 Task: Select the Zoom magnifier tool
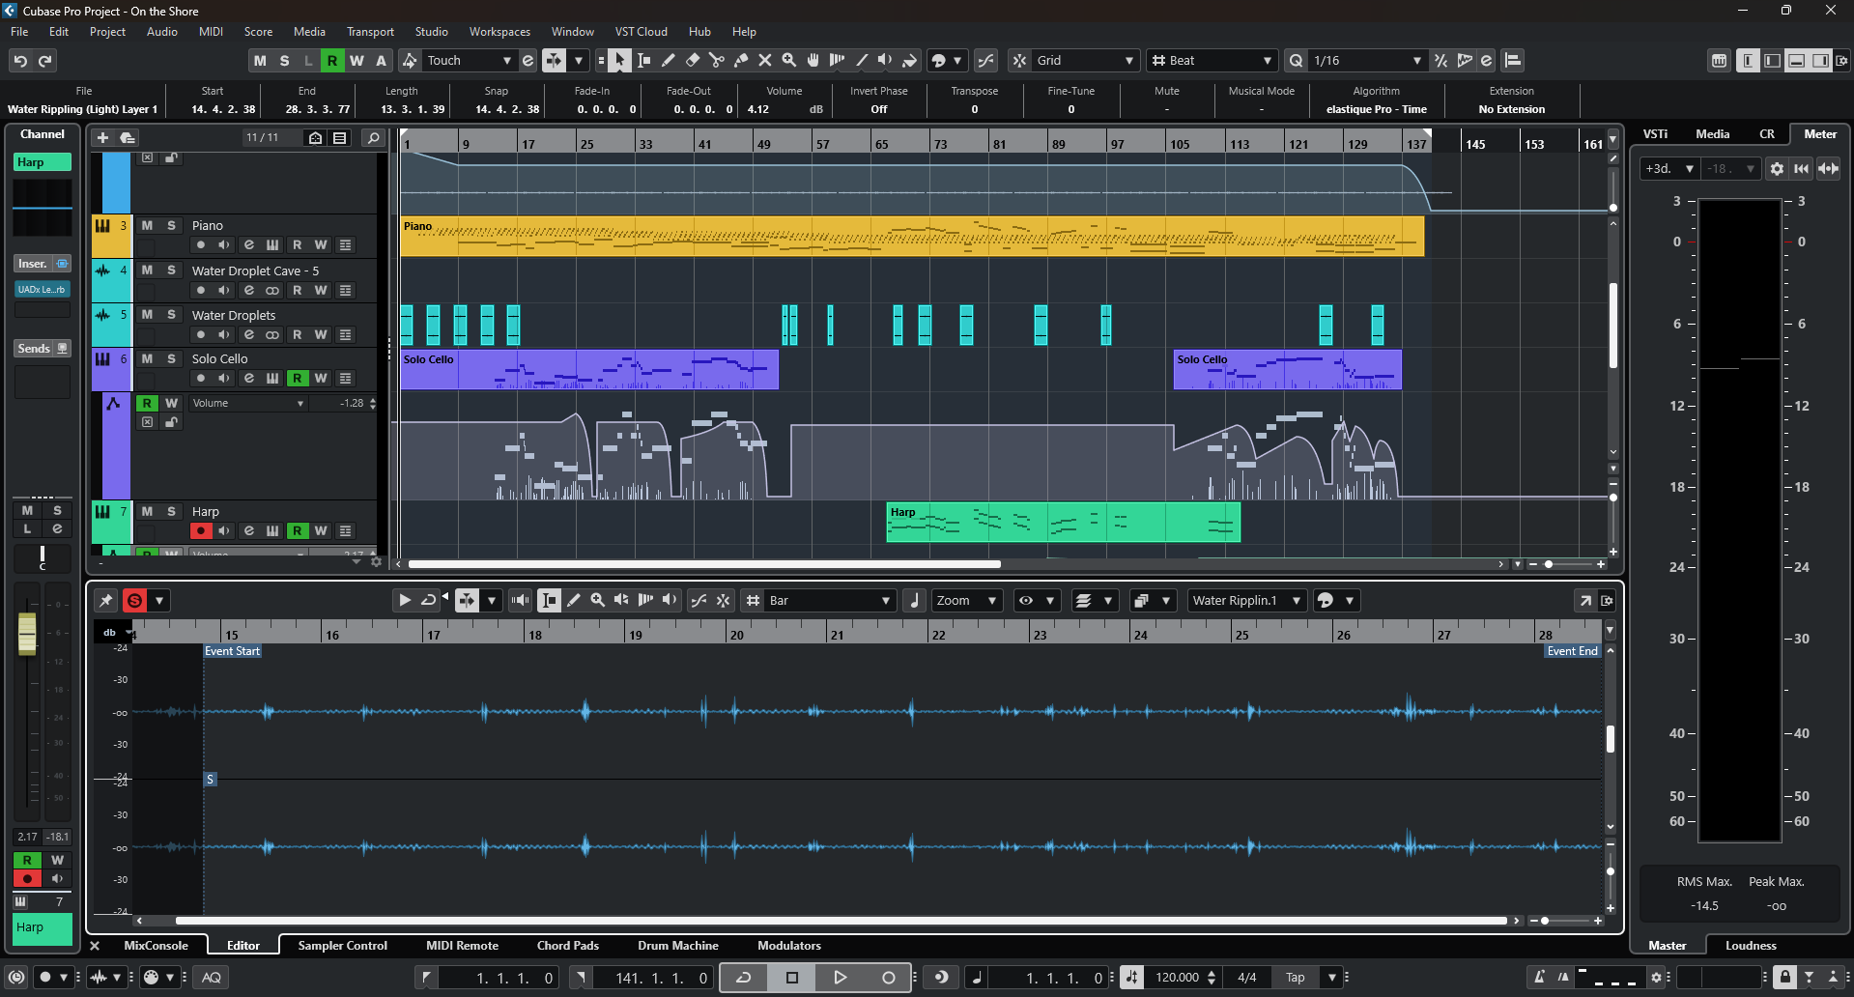point(789,60)
